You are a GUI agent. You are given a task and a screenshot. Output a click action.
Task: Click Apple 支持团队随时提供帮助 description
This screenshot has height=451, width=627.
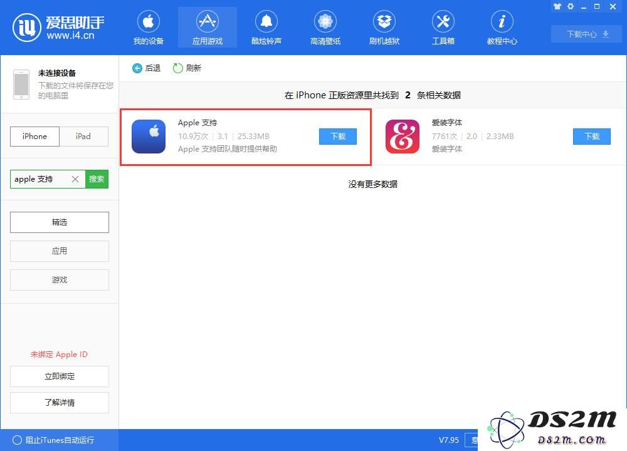228,149
